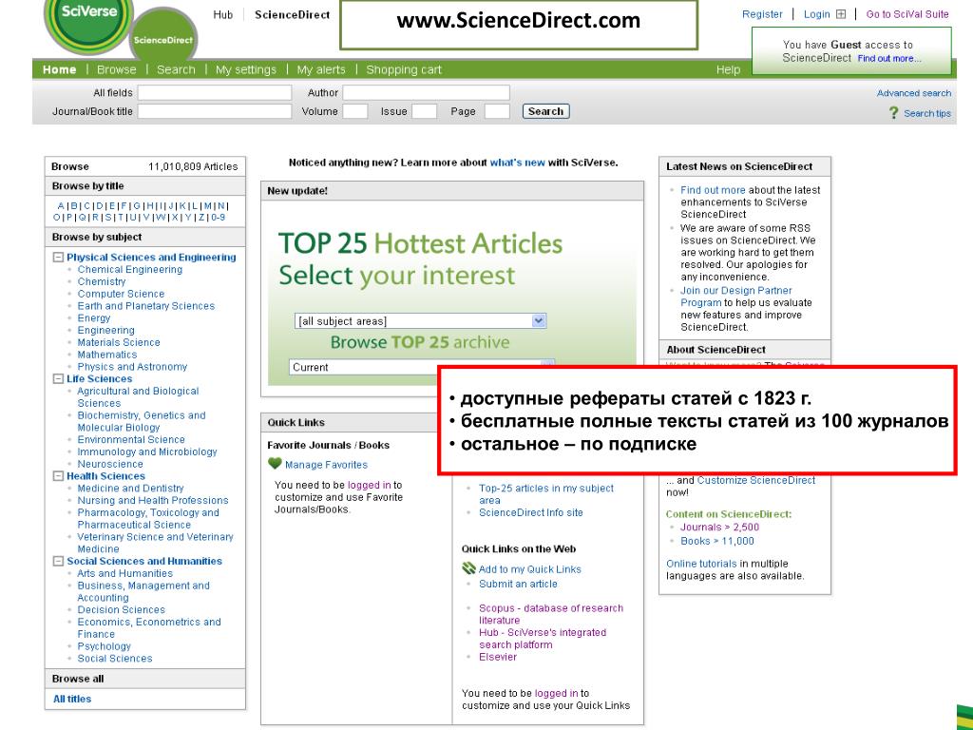
Task: Click the Online tutorials link
Action: tap(701, 564)
